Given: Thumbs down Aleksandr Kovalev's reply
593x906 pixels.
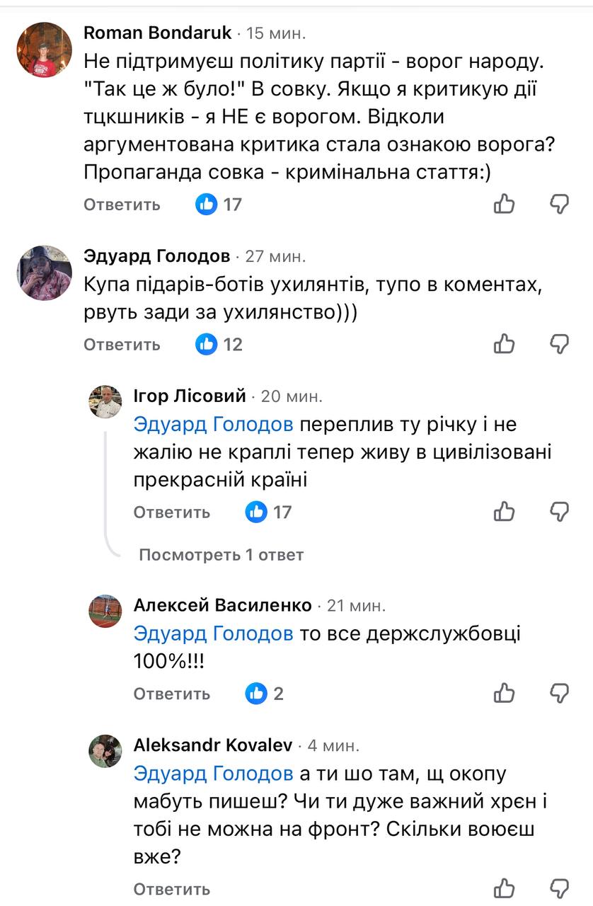Looking at the screenshot, I should click(x=558, y=890).
